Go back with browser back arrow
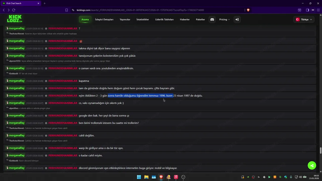This screenshot has height=181, width=322. [4, 10]
